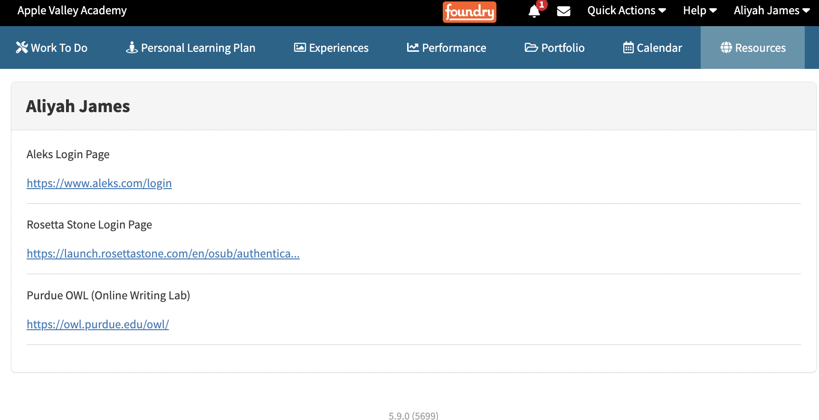819x420 pixels.
Task: Click the version number 5.9.0 (5699)
Action: [413, 416]
